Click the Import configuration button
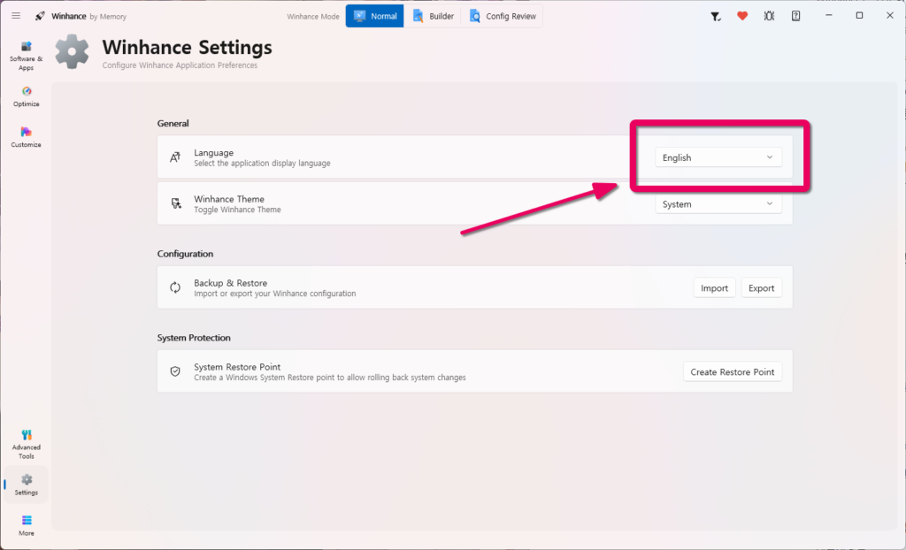Screen dimensions: 906x550 pos(714,287)
